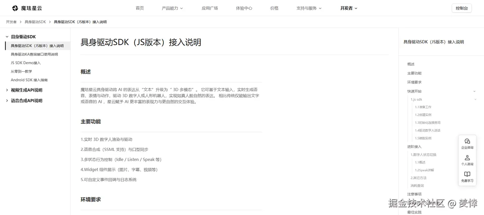Jump to 环境要求 in right outline
This screenshot has height=215, width=484.
[x=414, y=82]
